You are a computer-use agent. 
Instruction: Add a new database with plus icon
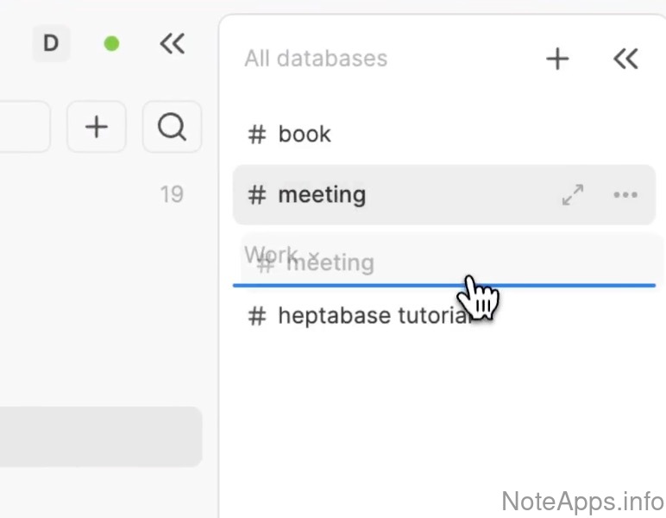[557, 59]
